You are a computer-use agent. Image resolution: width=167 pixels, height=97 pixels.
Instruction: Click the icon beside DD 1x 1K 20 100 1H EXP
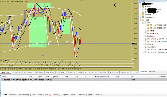coord(148,25)
